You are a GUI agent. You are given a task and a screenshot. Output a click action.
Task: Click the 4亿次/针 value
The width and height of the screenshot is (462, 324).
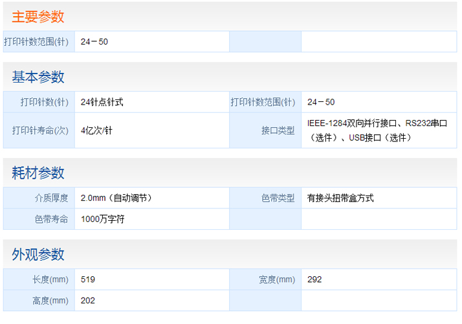coord(96,130)
